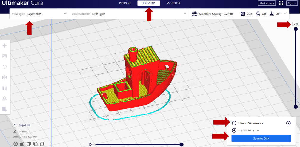The width and height of the screenshot is (300, 147).
Task: Click the '60.0 x 31.0 x 48.0 mm' dimensions
Action: (x=25, y=137)
